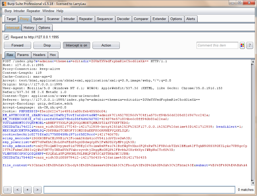Open the Proxy History sub-tab
Viewport: 257px width, 196px height.
tap(29, 27)
